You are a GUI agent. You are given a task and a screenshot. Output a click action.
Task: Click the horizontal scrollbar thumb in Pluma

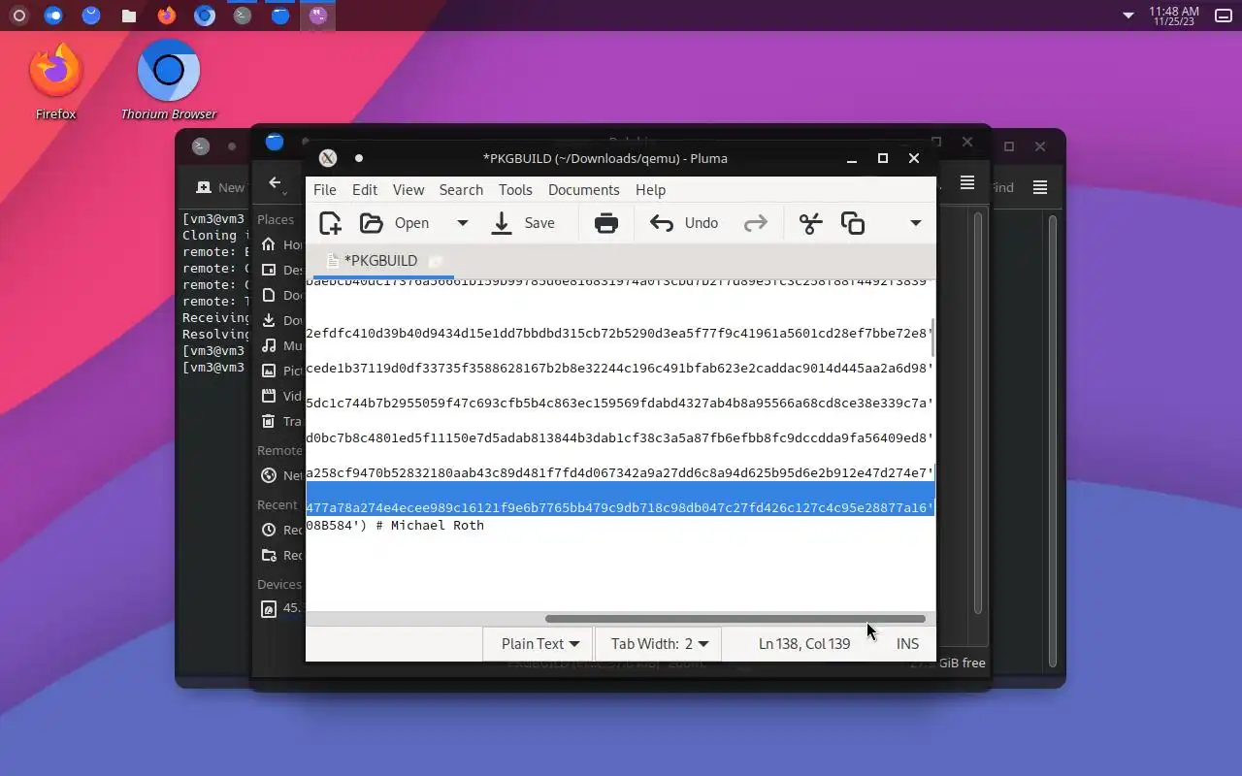coord(735,619)
